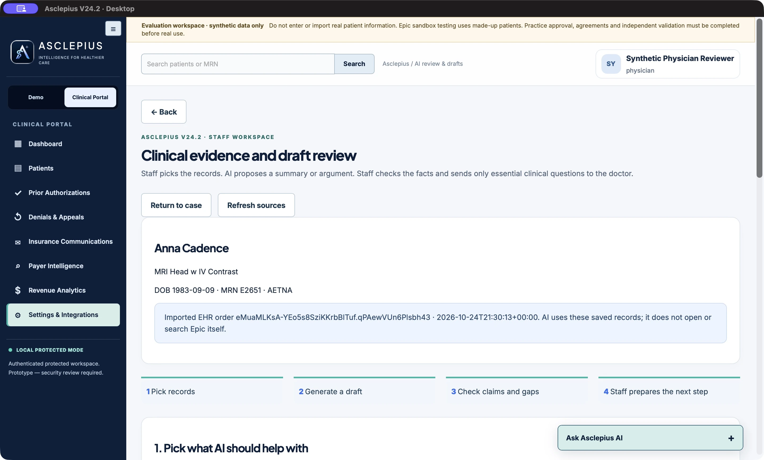Open Synthetic Physician Reviewer profile card
The image size is (764, 460).
(668, 64)
